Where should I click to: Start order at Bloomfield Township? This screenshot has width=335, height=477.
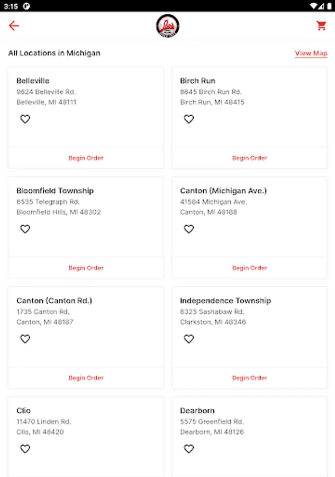point(86,268)
